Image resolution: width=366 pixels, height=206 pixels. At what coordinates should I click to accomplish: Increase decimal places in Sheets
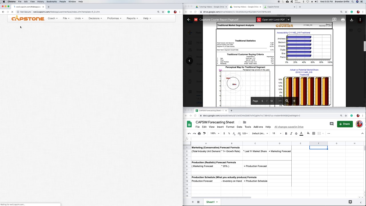(x=239, y=133)
